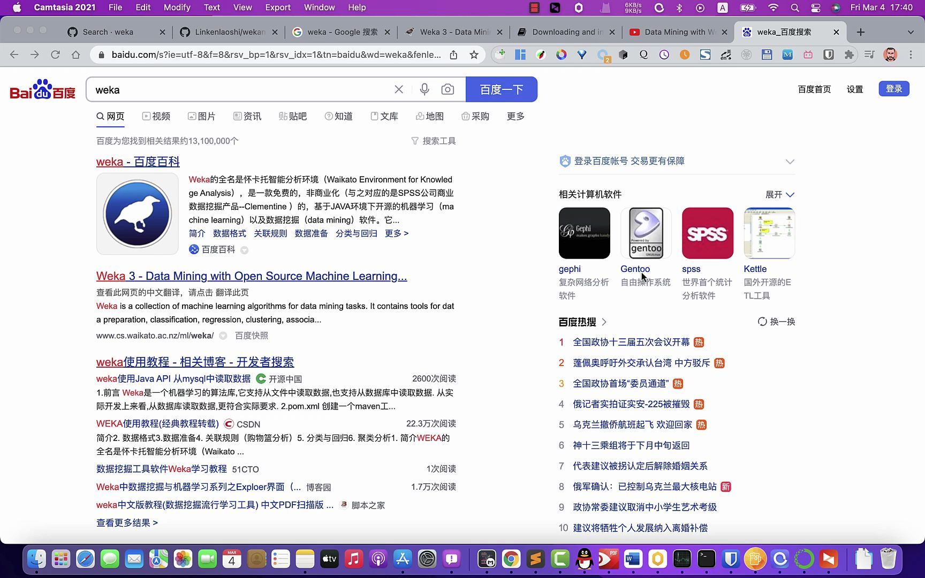Open Microsoft Word from the Dock

(633, 559)
